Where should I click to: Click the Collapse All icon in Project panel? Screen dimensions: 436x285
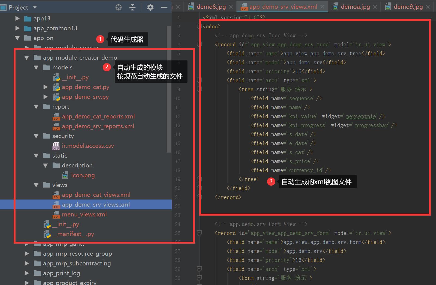click(132, 7)
